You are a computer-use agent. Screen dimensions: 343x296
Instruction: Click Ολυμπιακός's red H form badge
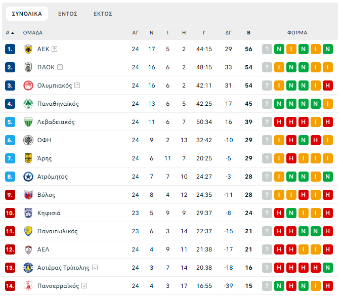click(328, 86)
